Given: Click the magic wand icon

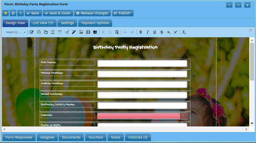Looking at the screenshot, I should 74,32.
